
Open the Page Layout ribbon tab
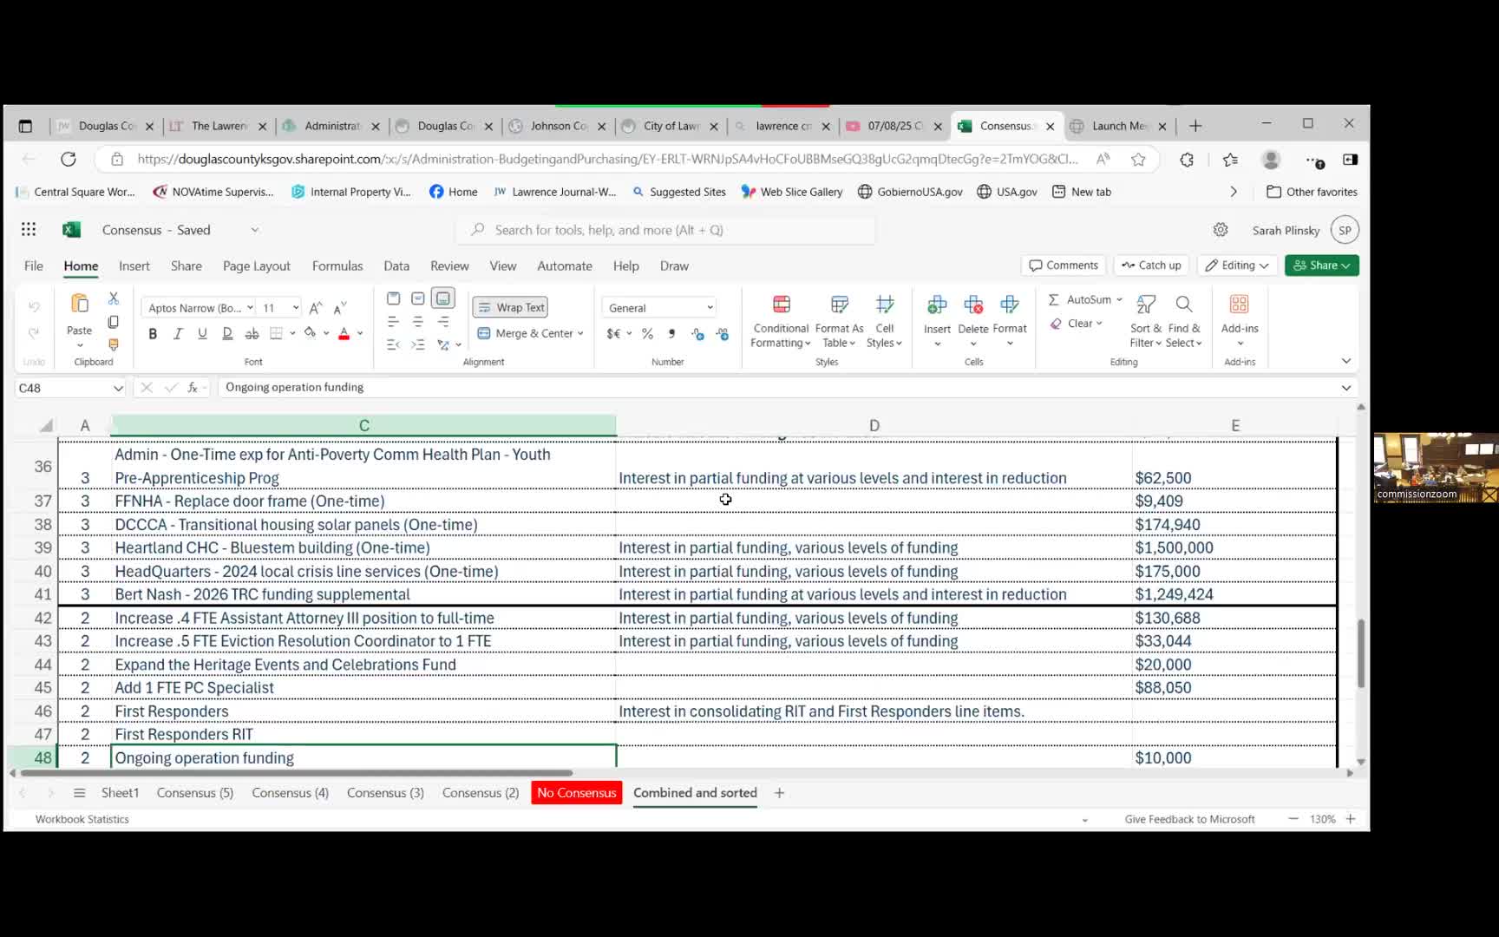pyautogui.click(x=257, y=265)
